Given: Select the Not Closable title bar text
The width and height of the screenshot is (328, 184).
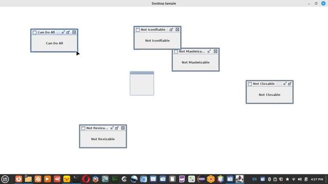Looking at the screenshot, I should coord(263,84).
